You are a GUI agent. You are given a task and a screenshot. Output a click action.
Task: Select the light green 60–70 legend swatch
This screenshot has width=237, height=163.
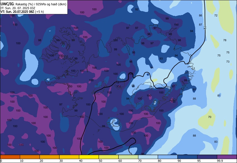[128, 157]
